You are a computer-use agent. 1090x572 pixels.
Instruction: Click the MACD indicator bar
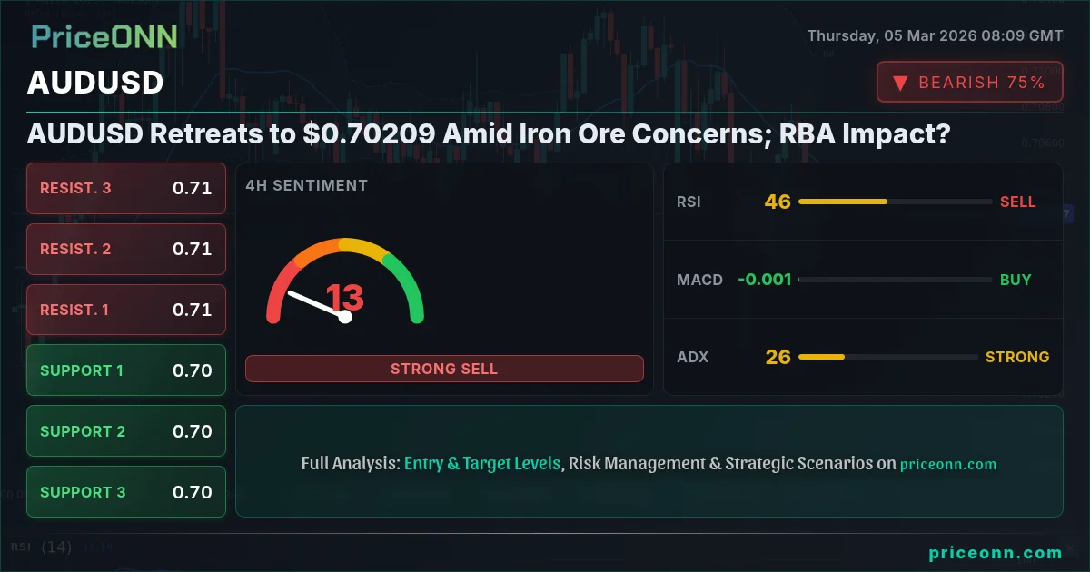(x=895, y=280)
